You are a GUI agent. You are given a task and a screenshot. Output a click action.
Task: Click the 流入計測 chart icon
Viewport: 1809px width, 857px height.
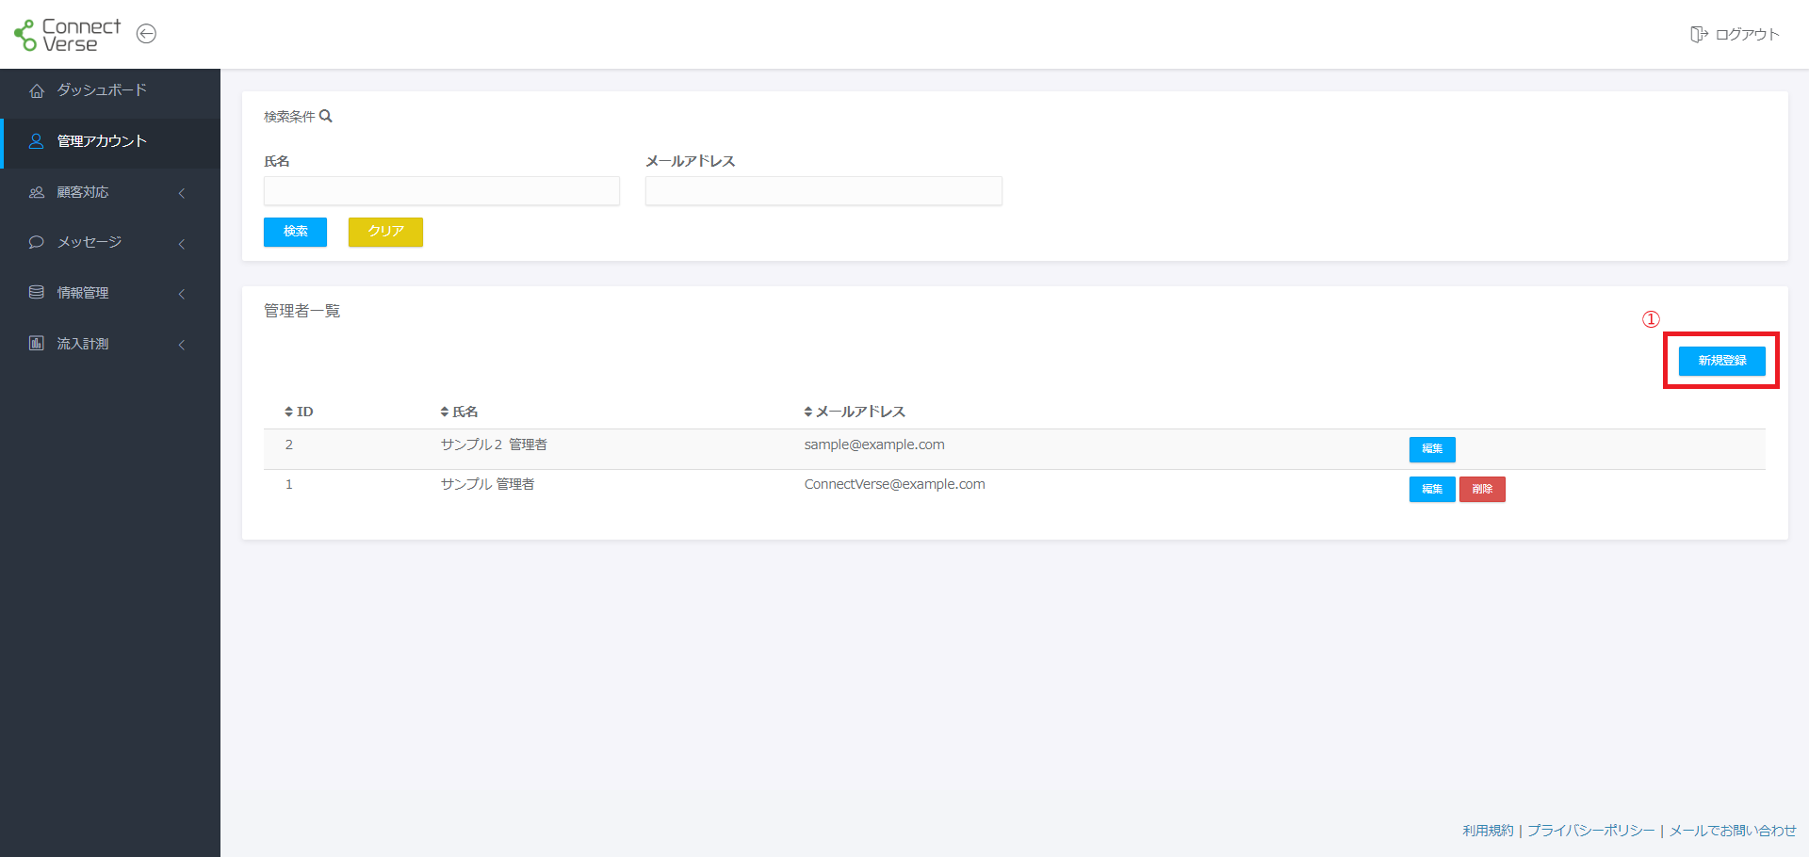37,344
